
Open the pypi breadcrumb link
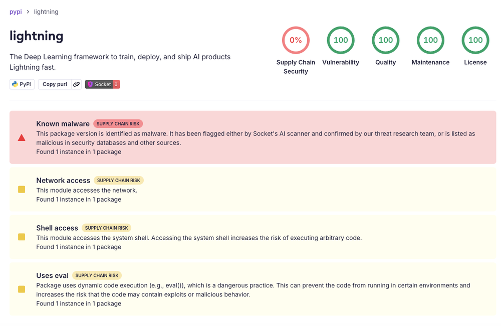tap(16, 12)
